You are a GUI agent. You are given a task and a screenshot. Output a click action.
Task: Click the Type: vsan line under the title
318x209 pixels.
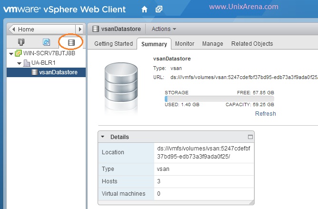point(168,68)
